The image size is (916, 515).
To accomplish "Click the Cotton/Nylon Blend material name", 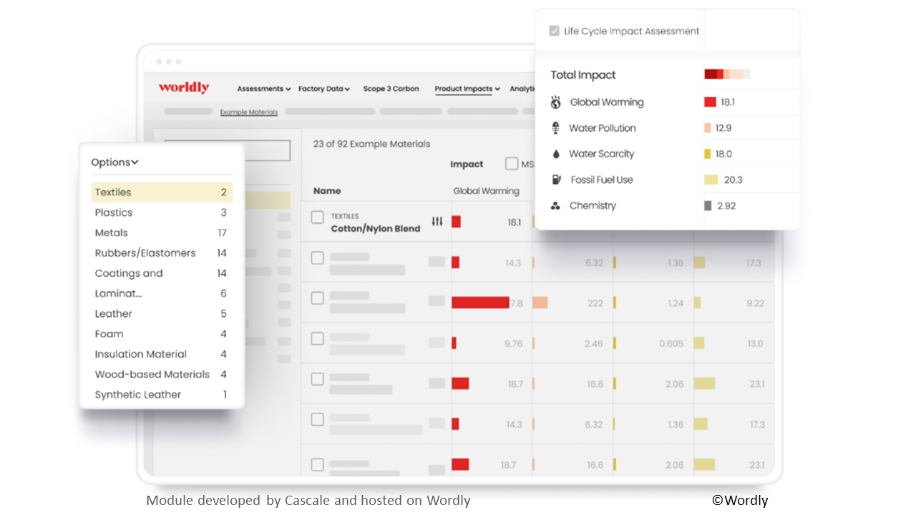I will point(376,229).
